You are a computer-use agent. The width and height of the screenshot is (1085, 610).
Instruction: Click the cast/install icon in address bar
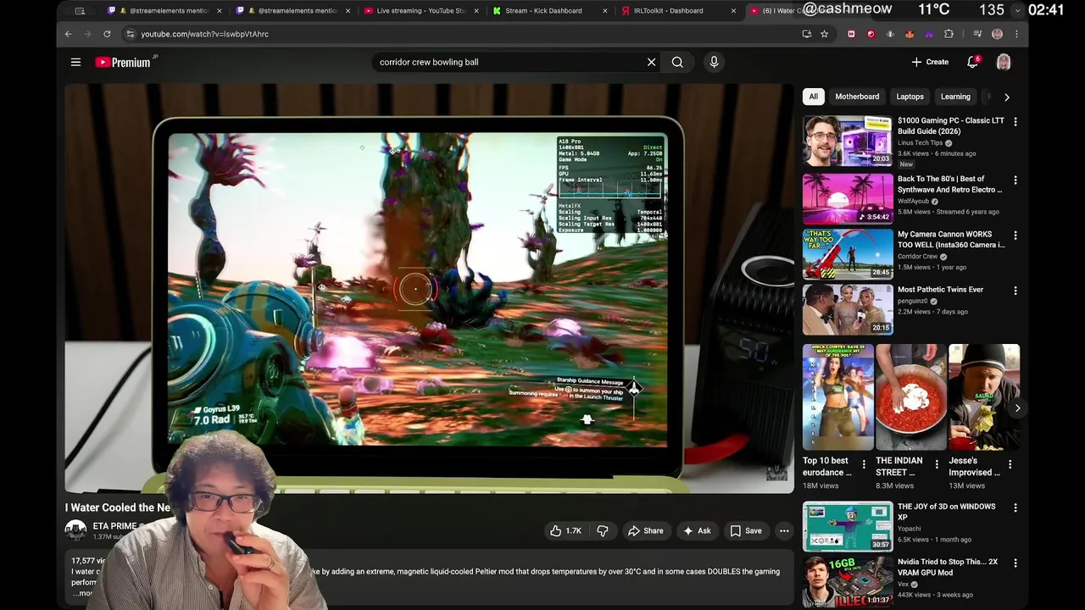pos(806,34)
